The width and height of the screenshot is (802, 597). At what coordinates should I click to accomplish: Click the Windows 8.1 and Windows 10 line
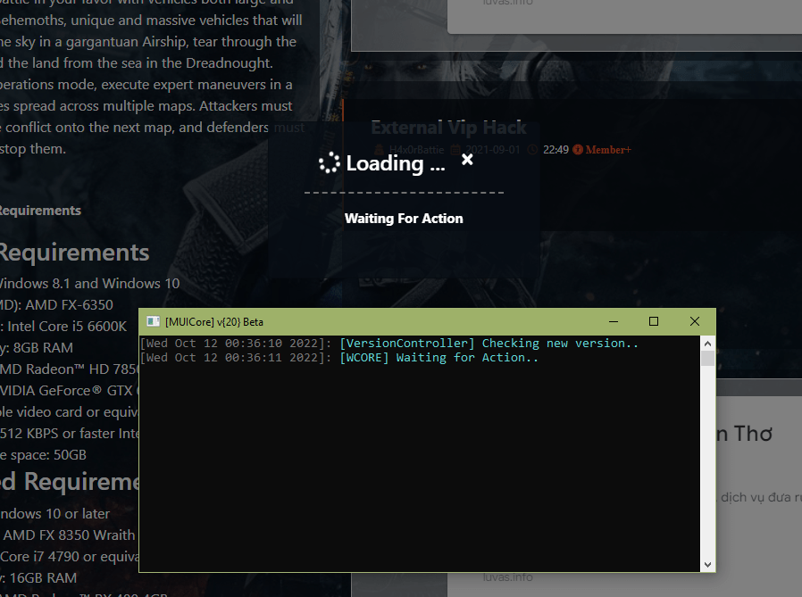90,284
